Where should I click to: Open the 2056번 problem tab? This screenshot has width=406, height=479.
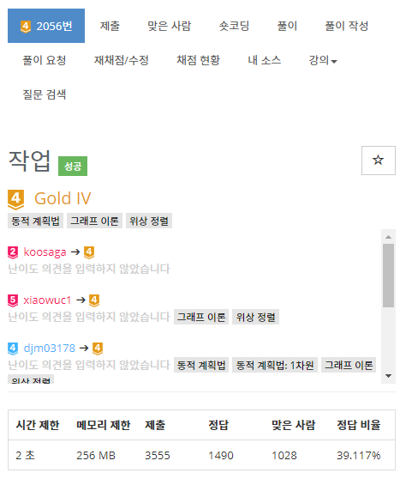click(x=46, y=26)
